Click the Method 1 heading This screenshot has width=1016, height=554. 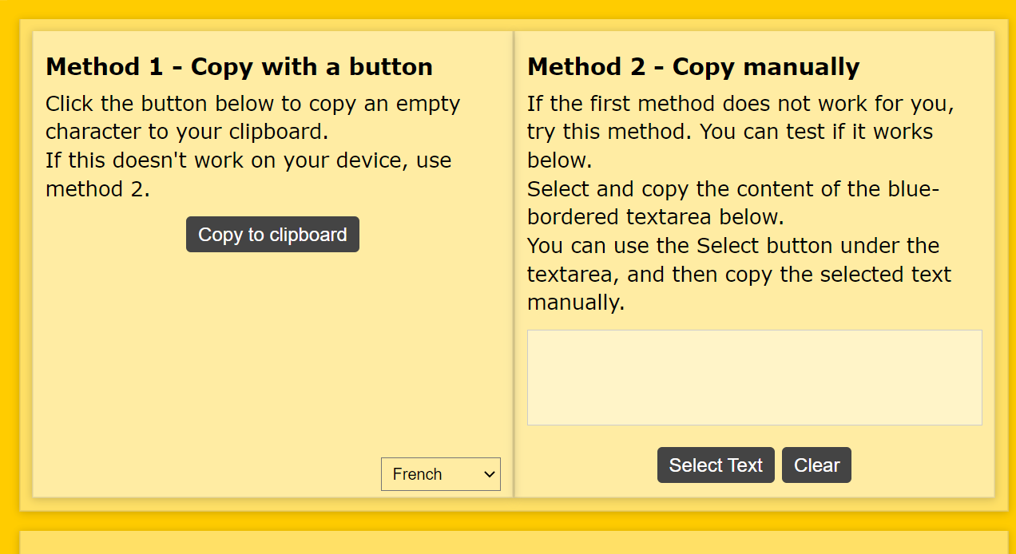click(239, 66)
